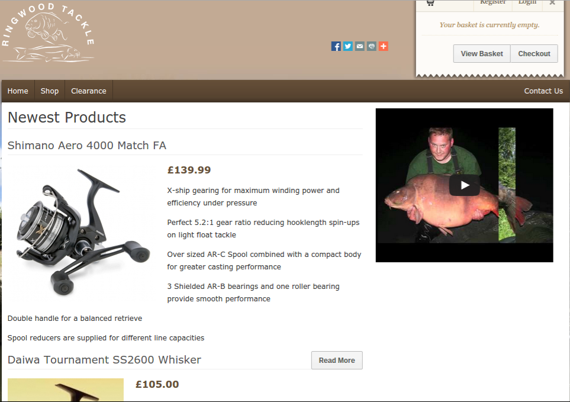Screen dimensions: 570x402
Task: Play the carp video
Action: tap(464, 185)
